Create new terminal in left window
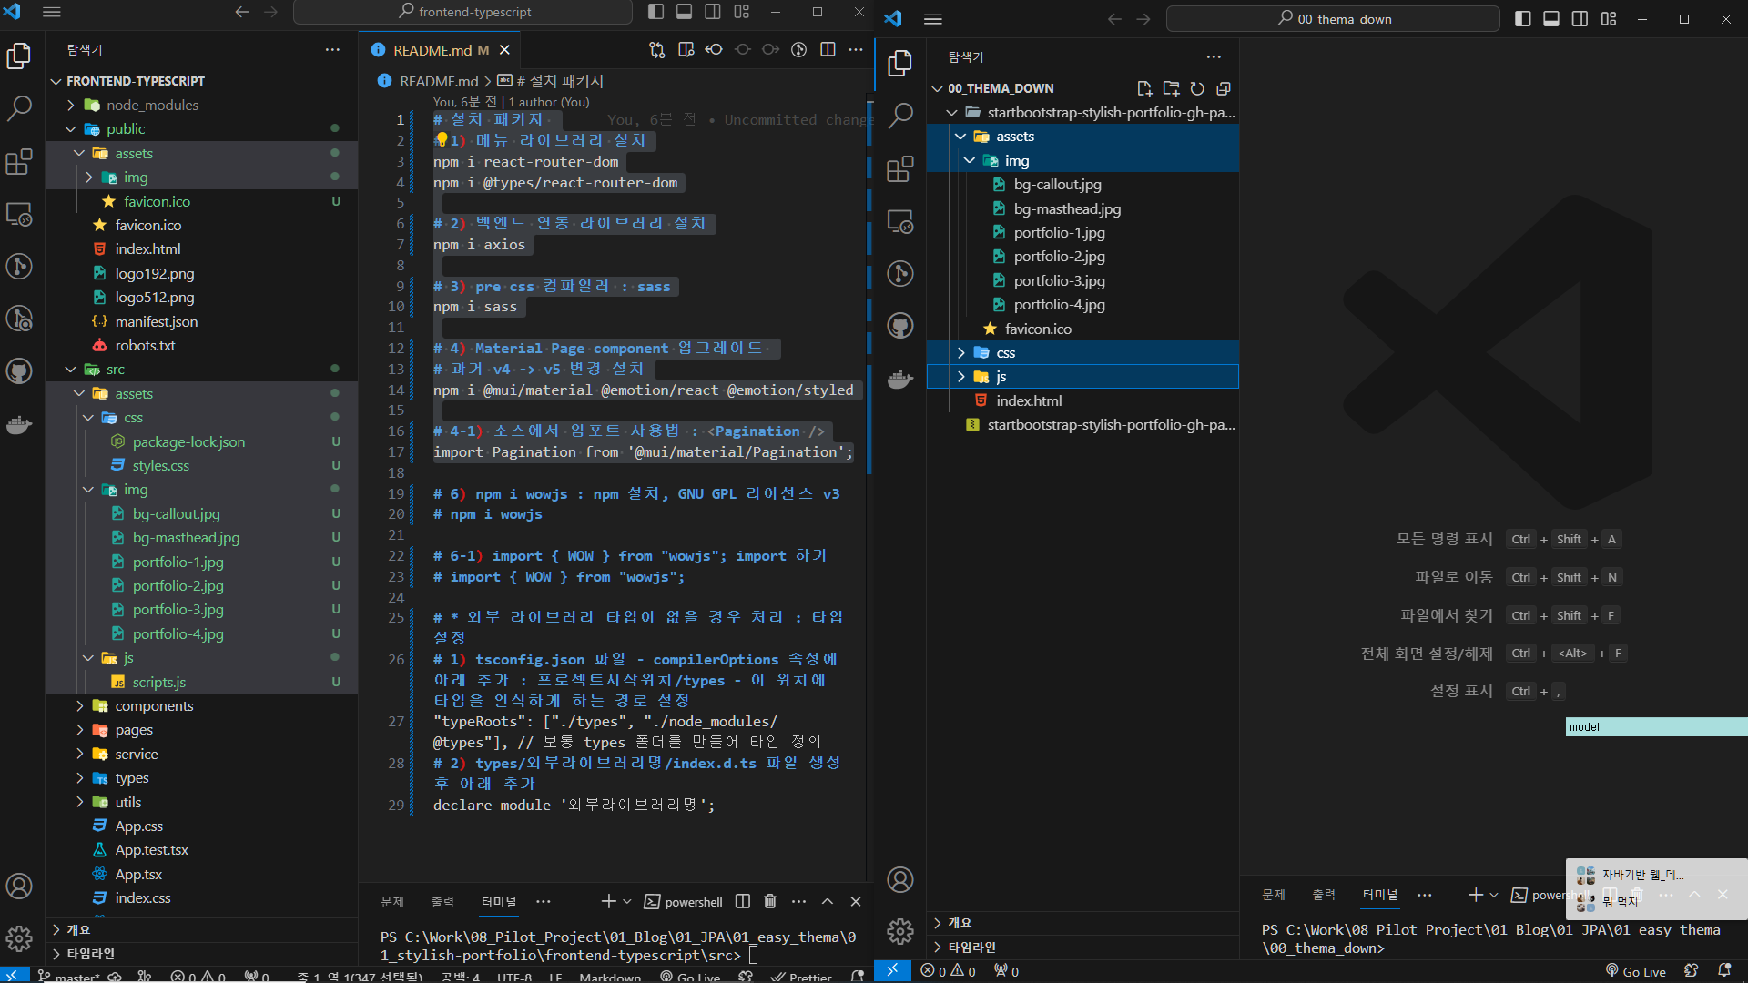Screen dimensions: 1748x983 click(608, 901)
